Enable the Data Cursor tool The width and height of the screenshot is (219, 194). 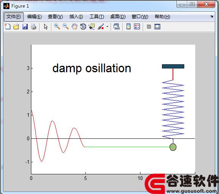92,26
